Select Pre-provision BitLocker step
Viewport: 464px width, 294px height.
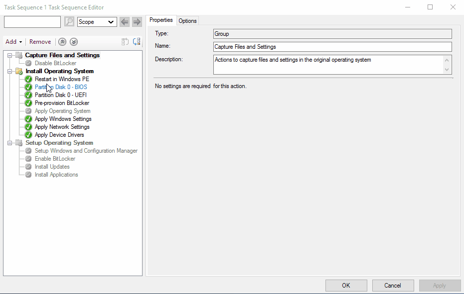pos(62,103)
